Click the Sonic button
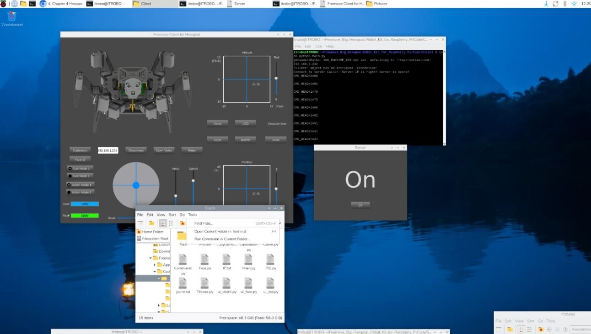 276,140
